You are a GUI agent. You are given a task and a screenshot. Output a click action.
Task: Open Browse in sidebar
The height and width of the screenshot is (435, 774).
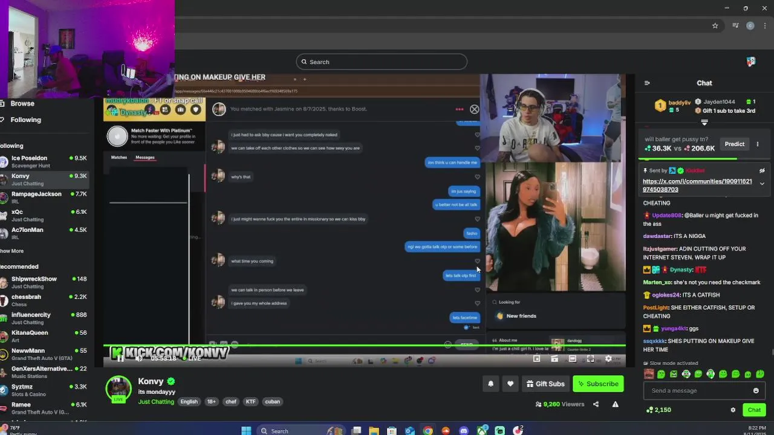pyautogui.click(x=22, y=103)
